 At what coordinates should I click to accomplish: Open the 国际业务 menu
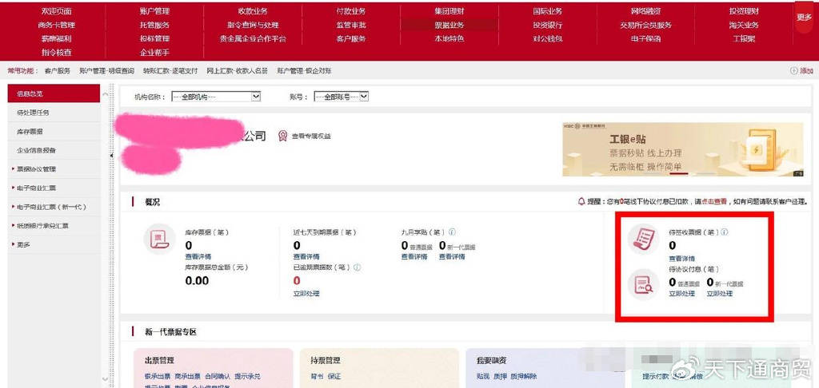pos(547,11)
